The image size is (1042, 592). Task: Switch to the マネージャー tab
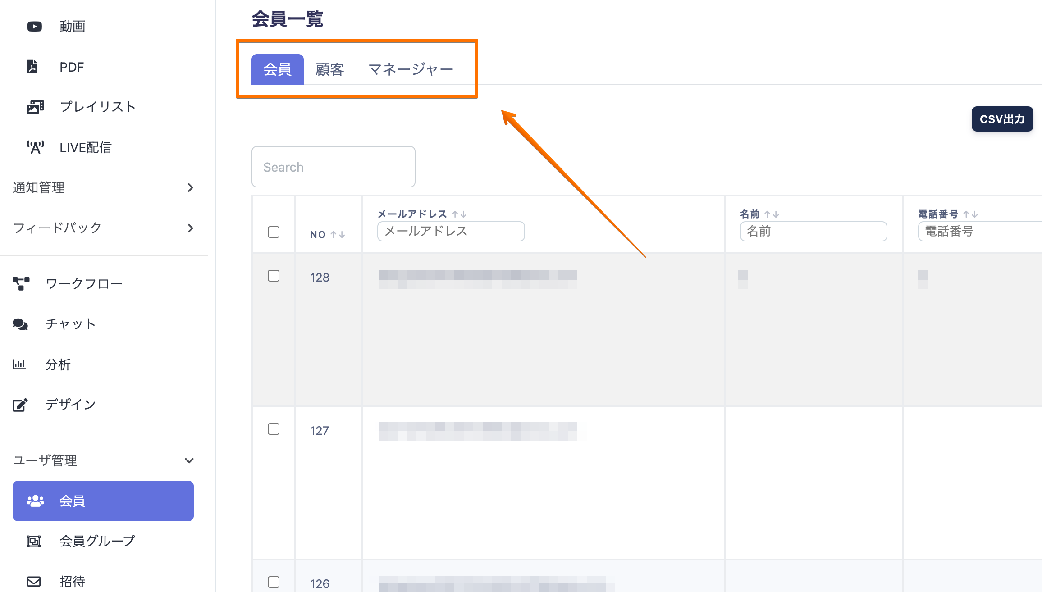(x=411, y=69)
